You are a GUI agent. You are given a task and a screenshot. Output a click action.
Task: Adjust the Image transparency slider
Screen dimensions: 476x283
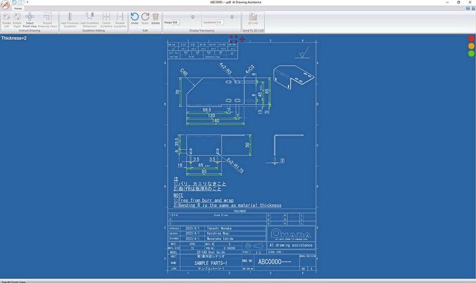[192, 17]
